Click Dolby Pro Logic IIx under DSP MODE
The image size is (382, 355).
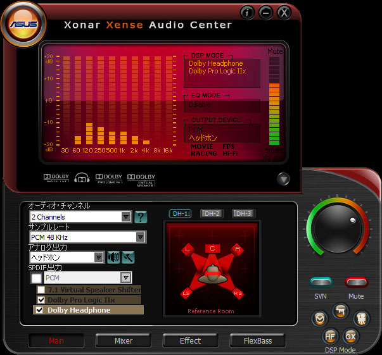(x=217, y=71)
